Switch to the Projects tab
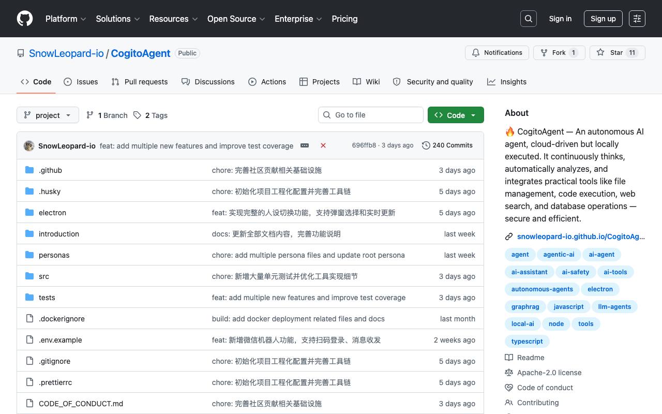The width and height of the screenshot is (662, 414). click(320, 82)
